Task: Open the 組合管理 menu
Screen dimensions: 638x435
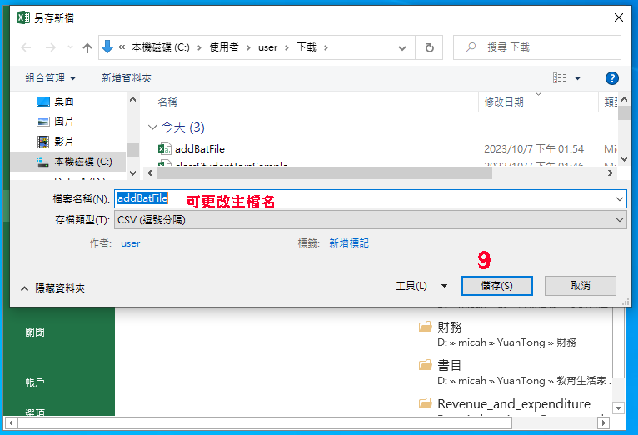Action: [x=51, y=78]
